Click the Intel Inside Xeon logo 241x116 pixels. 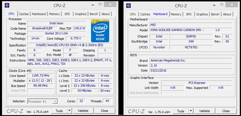pos(100,31)
